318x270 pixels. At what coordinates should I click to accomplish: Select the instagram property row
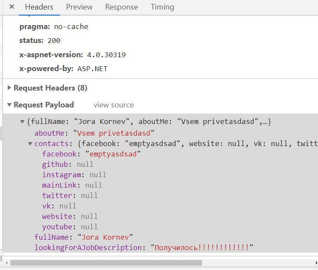click(x=74, y=175)
